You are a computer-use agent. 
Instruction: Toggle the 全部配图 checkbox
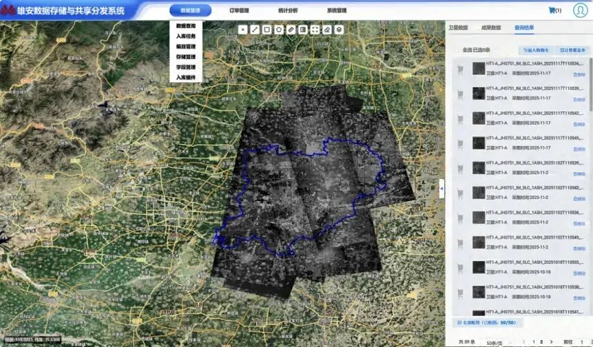(460, 322)
